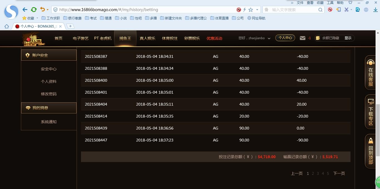Click the ad-block icon inside the address bar

pos(239,10)
